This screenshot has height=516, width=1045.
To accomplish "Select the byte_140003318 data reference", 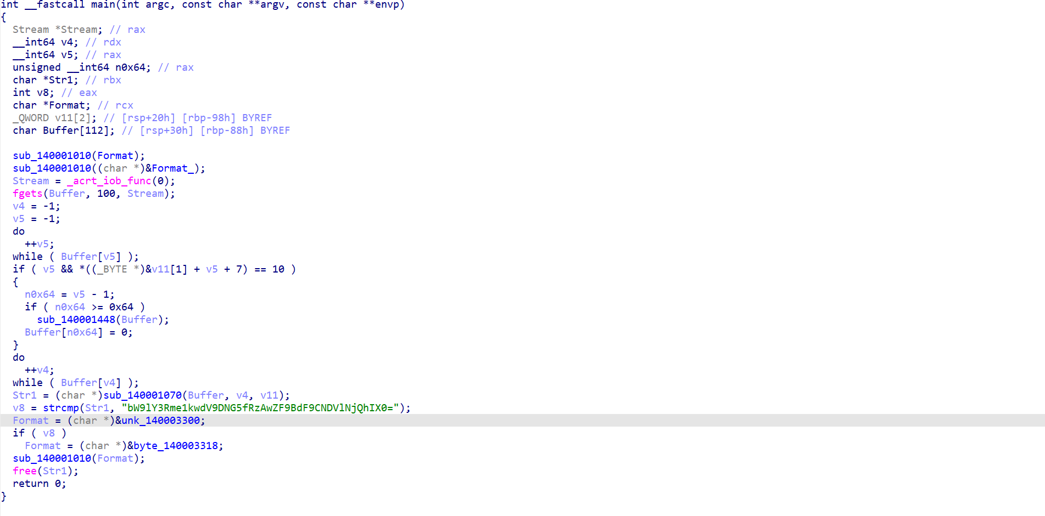I will pyautogui.click(x=176, y=446).
